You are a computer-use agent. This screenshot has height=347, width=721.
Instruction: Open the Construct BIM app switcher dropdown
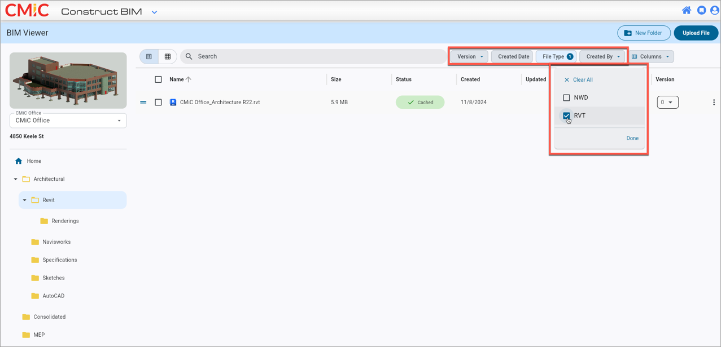click(154, 12)
